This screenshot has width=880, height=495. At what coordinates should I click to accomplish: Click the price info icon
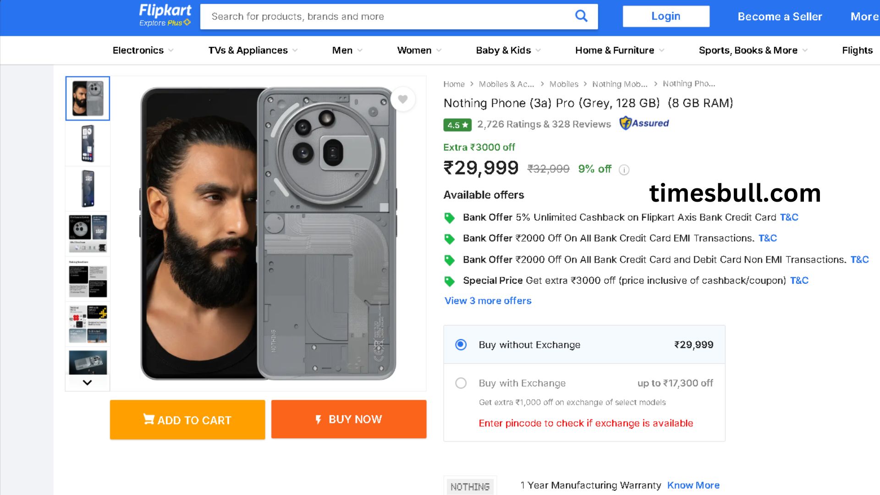[624, 170]
